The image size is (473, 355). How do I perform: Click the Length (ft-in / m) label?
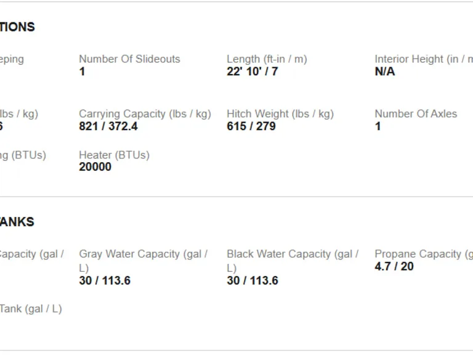[x=267, y=59]
